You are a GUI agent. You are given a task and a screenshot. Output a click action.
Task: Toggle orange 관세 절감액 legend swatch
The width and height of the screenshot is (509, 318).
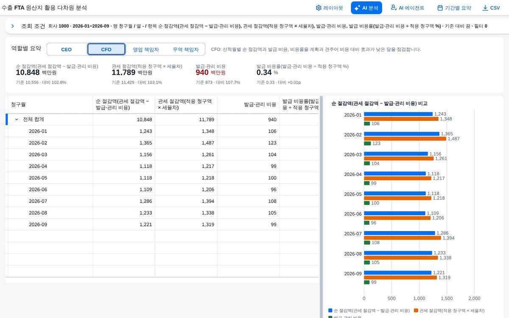[416, 311]
